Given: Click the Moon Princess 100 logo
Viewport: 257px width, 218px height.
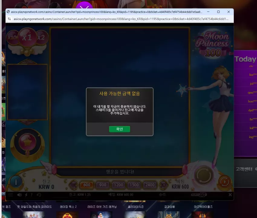Looking at the screenshot, I should pos(213,44).
